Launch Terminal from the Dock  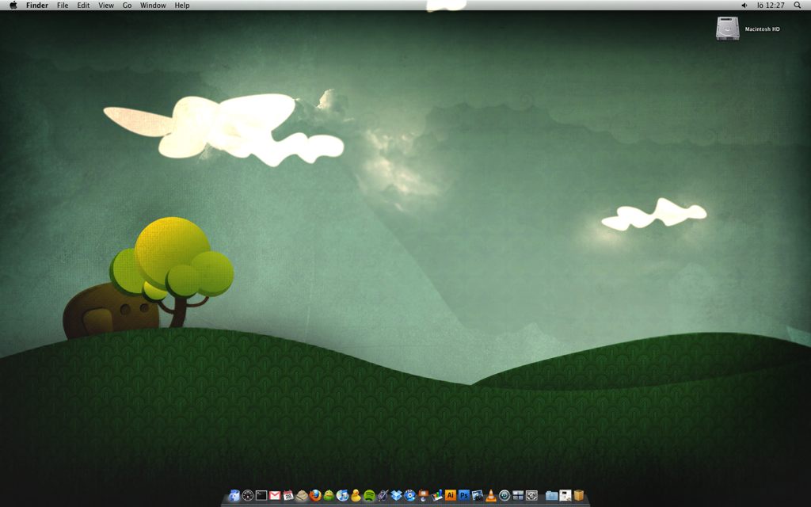pos(261,495)
